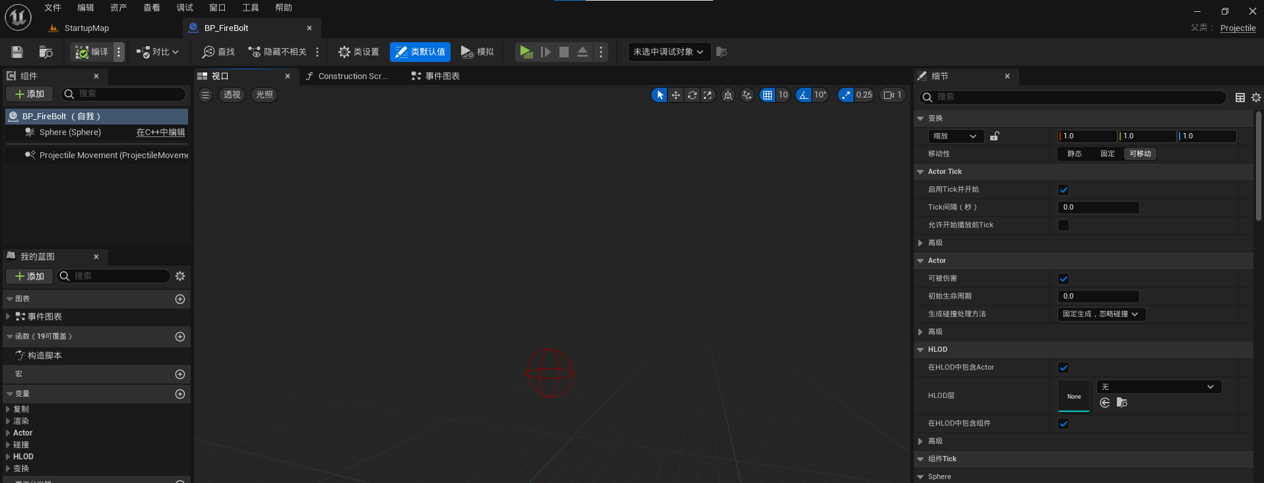This screenshot has height=483, width=1264.
Task: Uncheck 可被伤害 checkbox
Action: coord(1063,279)
